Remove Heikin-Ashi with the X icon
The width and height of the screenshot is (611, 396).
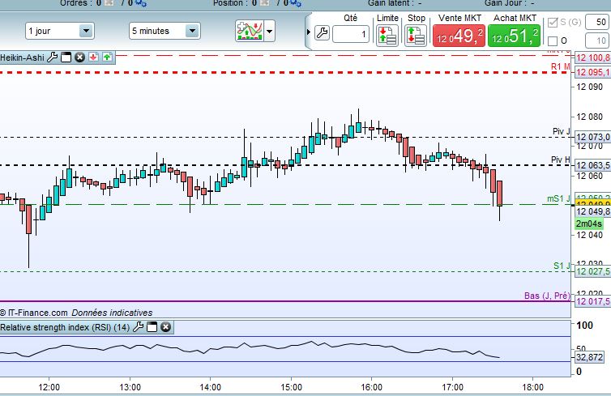click(x=80, y=57)
